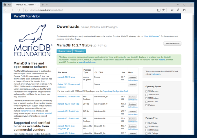Screen dimensions: 197x138
Task: Download mariadb-10.2.7-winx64.zip
Action: click(68, 104)
